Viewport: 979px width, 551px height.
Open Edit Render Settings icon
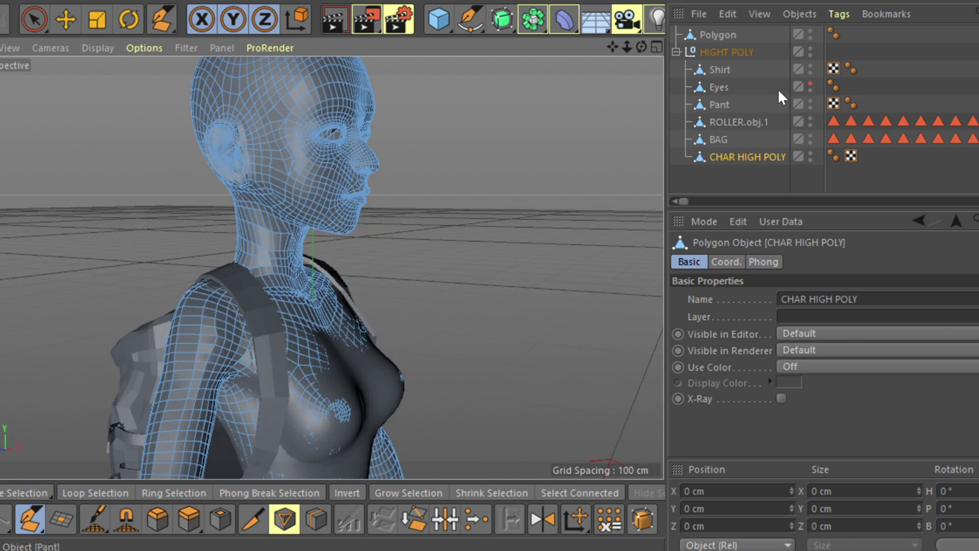[398, 19]
